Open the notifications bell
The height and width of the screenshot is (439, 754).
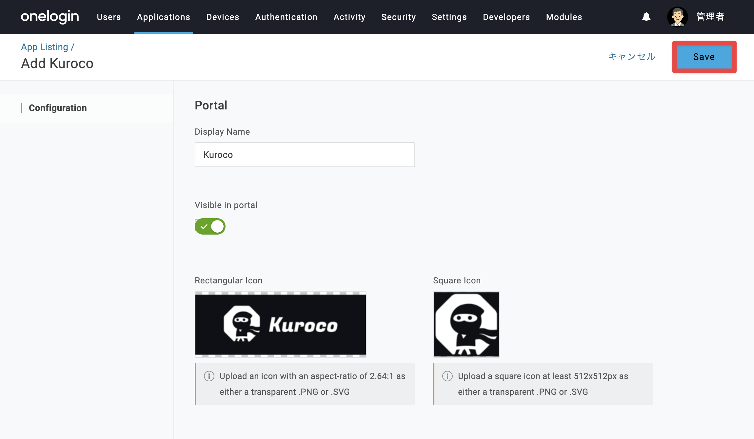(x=646, y=17)
